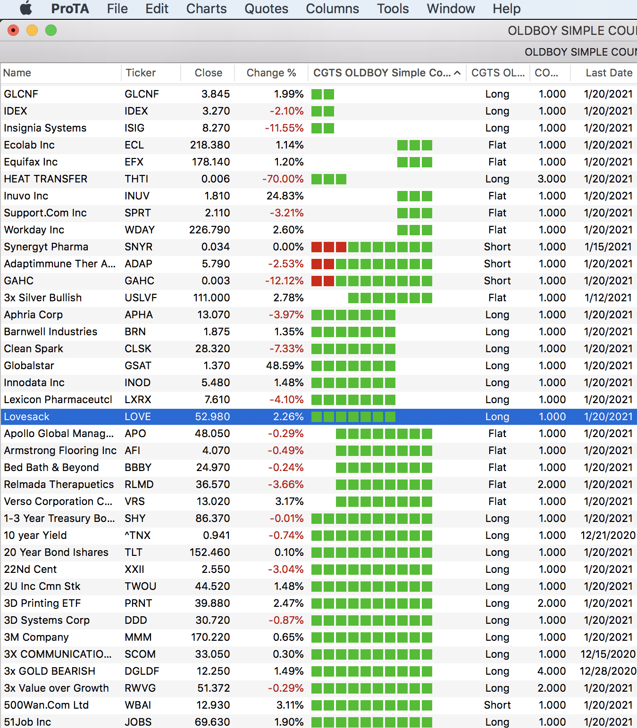Image resolution: width=637 pixels, height=728 pixels.
Task: Select Verso Corporation row
Action: tap(318, 501)
